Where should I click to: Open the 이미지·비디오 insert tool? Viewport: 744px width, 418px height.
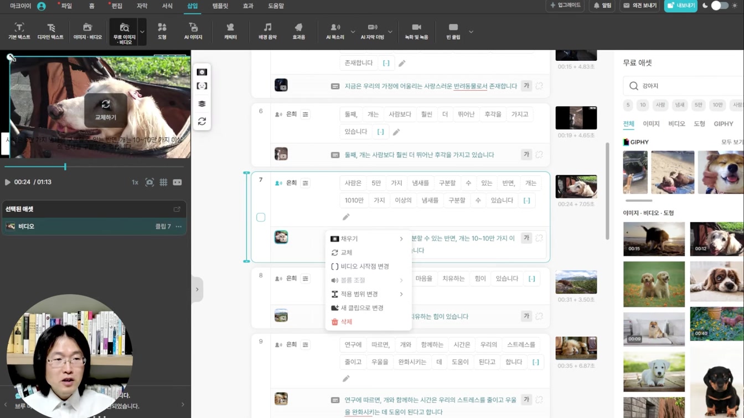tap(87, 31)
